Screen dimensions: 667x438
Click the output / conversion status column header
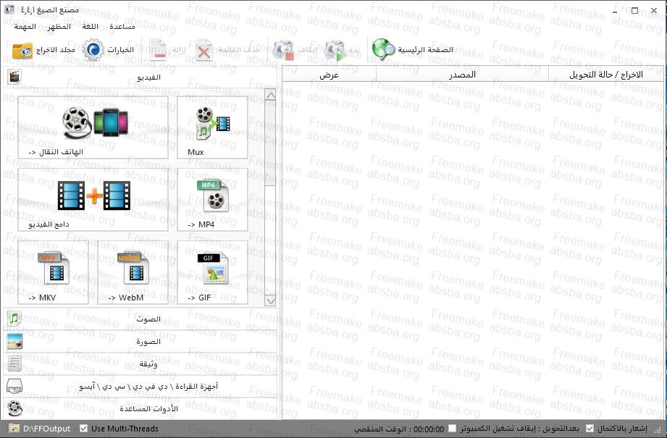605,75
